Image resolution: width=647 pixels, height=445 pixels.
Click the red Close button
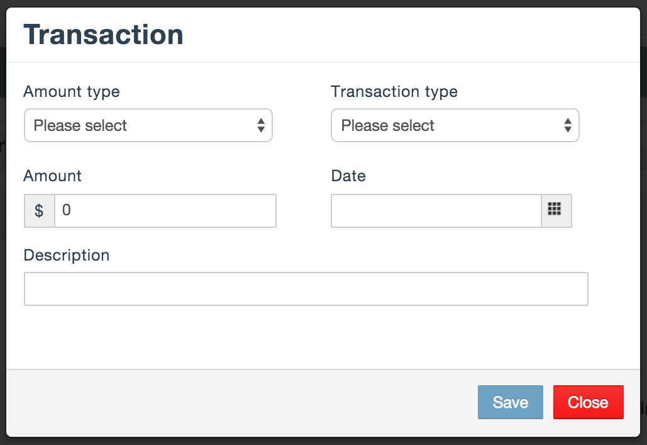coord(589,402)
